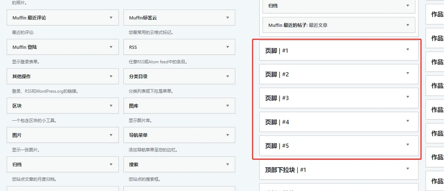Expand the 分类目录 widget arrow

coord(228,76)
